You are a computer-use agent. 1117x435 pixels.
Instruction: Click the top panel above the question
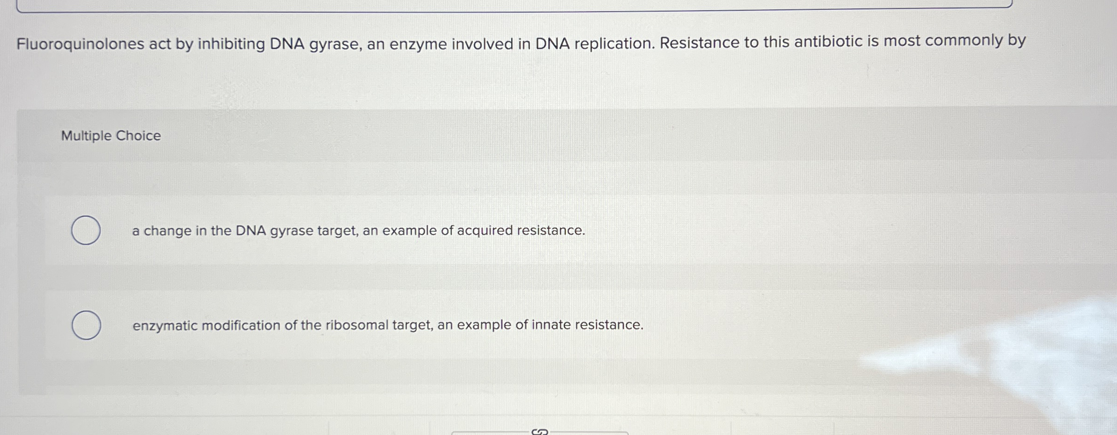click(x=558, y=5)
